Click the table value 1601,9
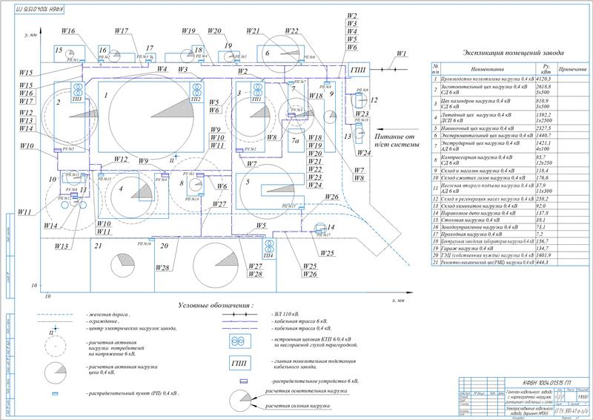Screen dimensions: 593x420 tap(544, 255)
